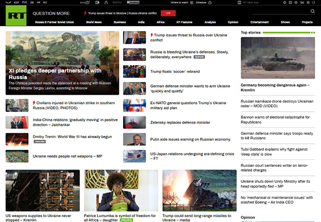This screenshot has height=222, width=321.
Task: Open Tulsi Gabbard deep state story
Action: pyautogui.click(x=274, y=151)
